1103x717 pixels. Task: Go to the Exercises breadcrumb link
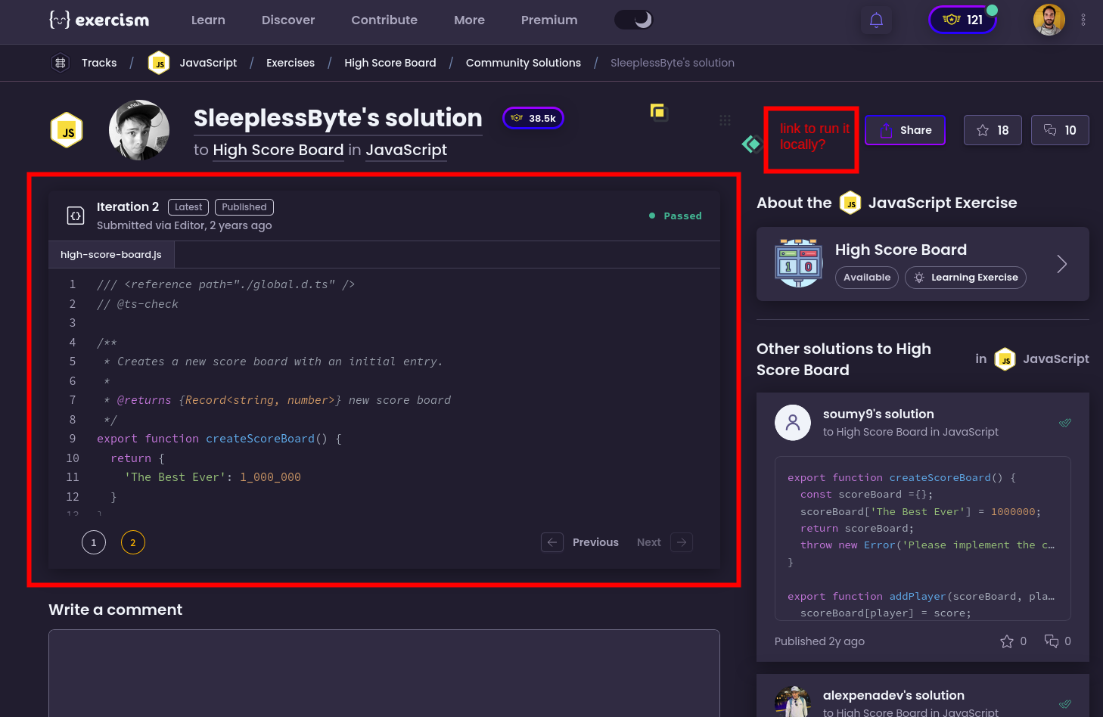[x=291, y=63]
